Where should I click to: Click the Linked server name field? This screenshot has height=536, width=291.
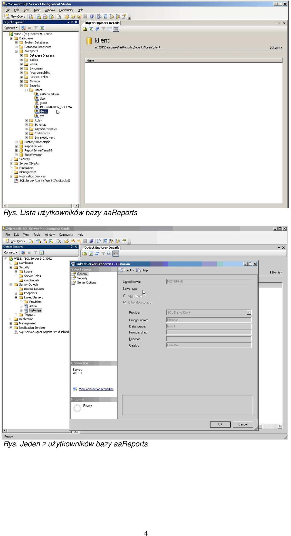[209, 282]
